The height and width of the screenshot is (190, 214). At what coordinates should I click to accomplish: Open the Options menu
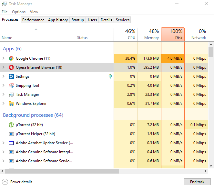(19, 12)
